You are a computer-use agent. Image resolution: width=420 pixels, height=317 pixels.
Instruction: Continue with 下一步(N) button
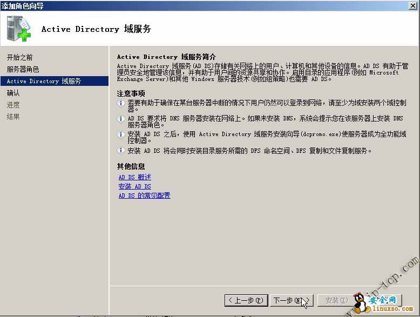point(292,300)
